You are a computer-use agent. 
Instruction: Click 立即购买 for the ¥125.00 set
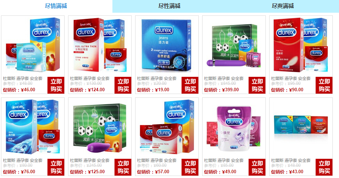[123, 167]
